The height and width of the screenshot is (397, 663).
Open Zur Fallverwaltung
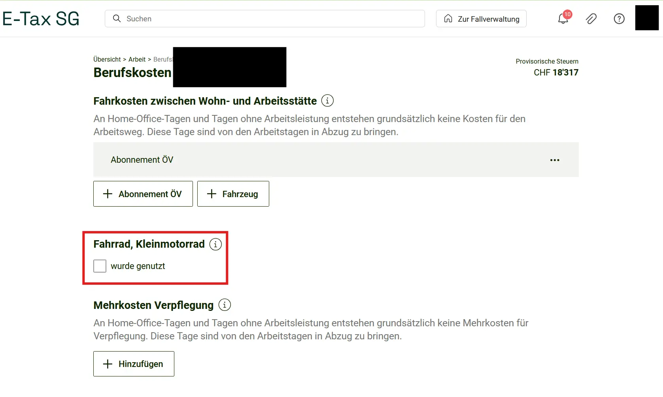481,19
